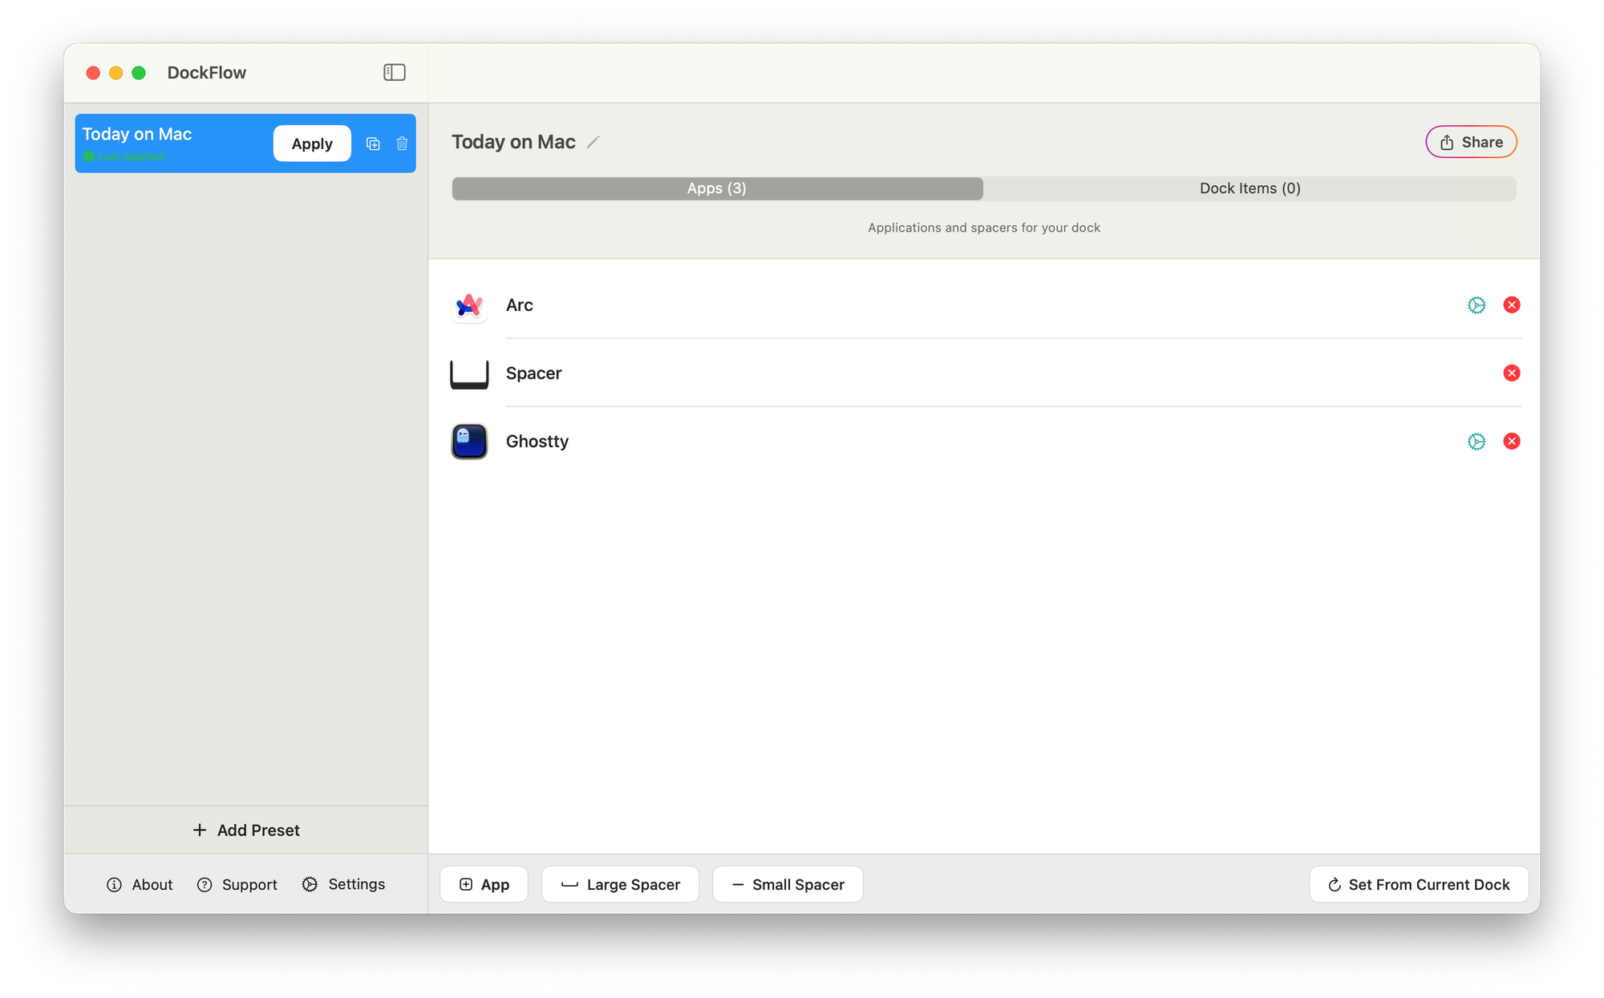Delete the Today on Mac preset
This screenshot has width=1604, height=998.
click(x=402, y=143)
